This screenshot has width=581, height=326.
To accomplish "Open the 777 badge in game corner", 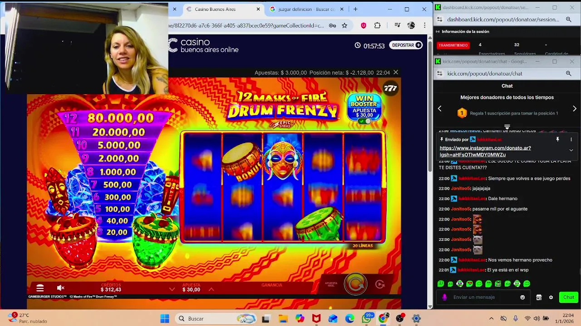I will click(390, 89).
